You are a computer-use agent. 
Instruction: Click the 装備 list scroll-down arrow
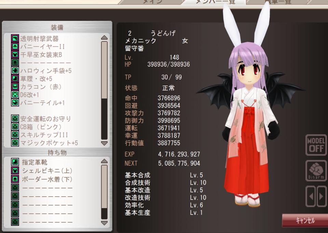click(x=104, y=143)
